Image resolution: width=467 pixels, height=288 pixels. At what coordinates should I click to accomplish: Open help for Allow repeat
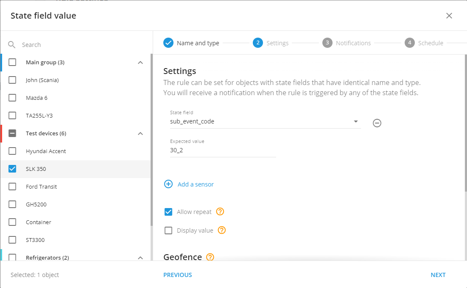[x=220, y=212]
